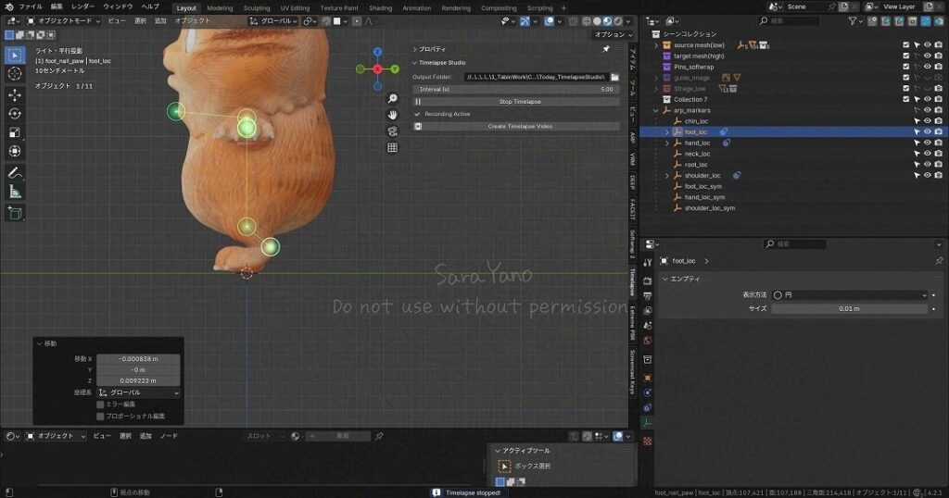949x498 pixels.
Task: Collapse the arp_markers collection
Action: pyautogui.click(x=656, y=110)
